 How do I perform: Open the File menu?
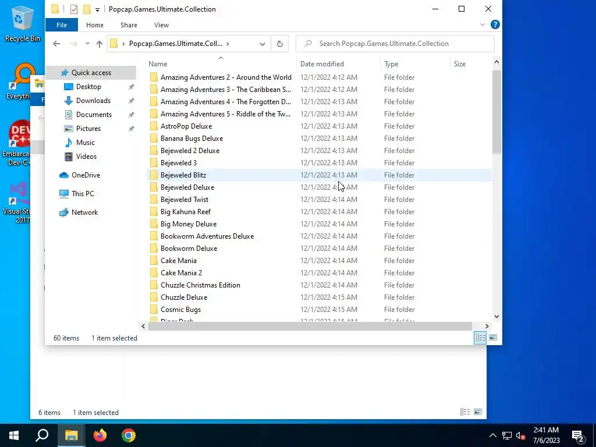(x=62, y=25)
